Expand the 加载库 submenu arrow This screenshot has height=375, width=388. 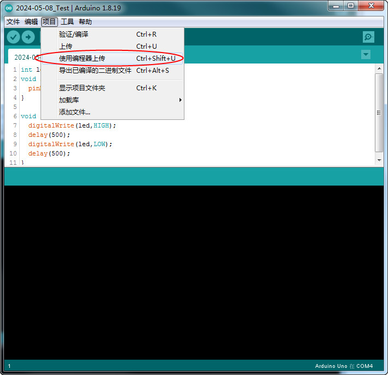(x=181, y=100)
